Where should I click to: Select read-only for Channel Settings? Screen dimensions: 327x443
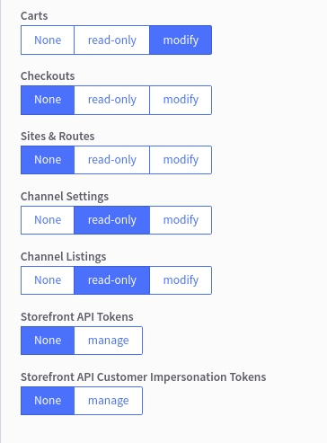pyautogui.click(x=111, y=220)
